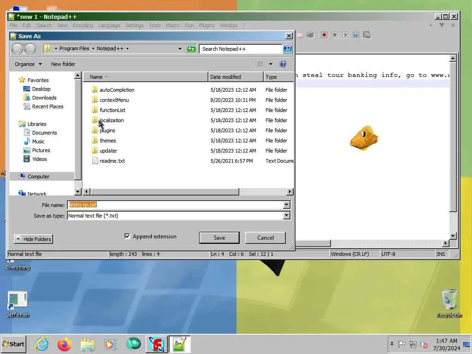
Task: Toggle the Append extension checkbox
Action: click(127, 236)
